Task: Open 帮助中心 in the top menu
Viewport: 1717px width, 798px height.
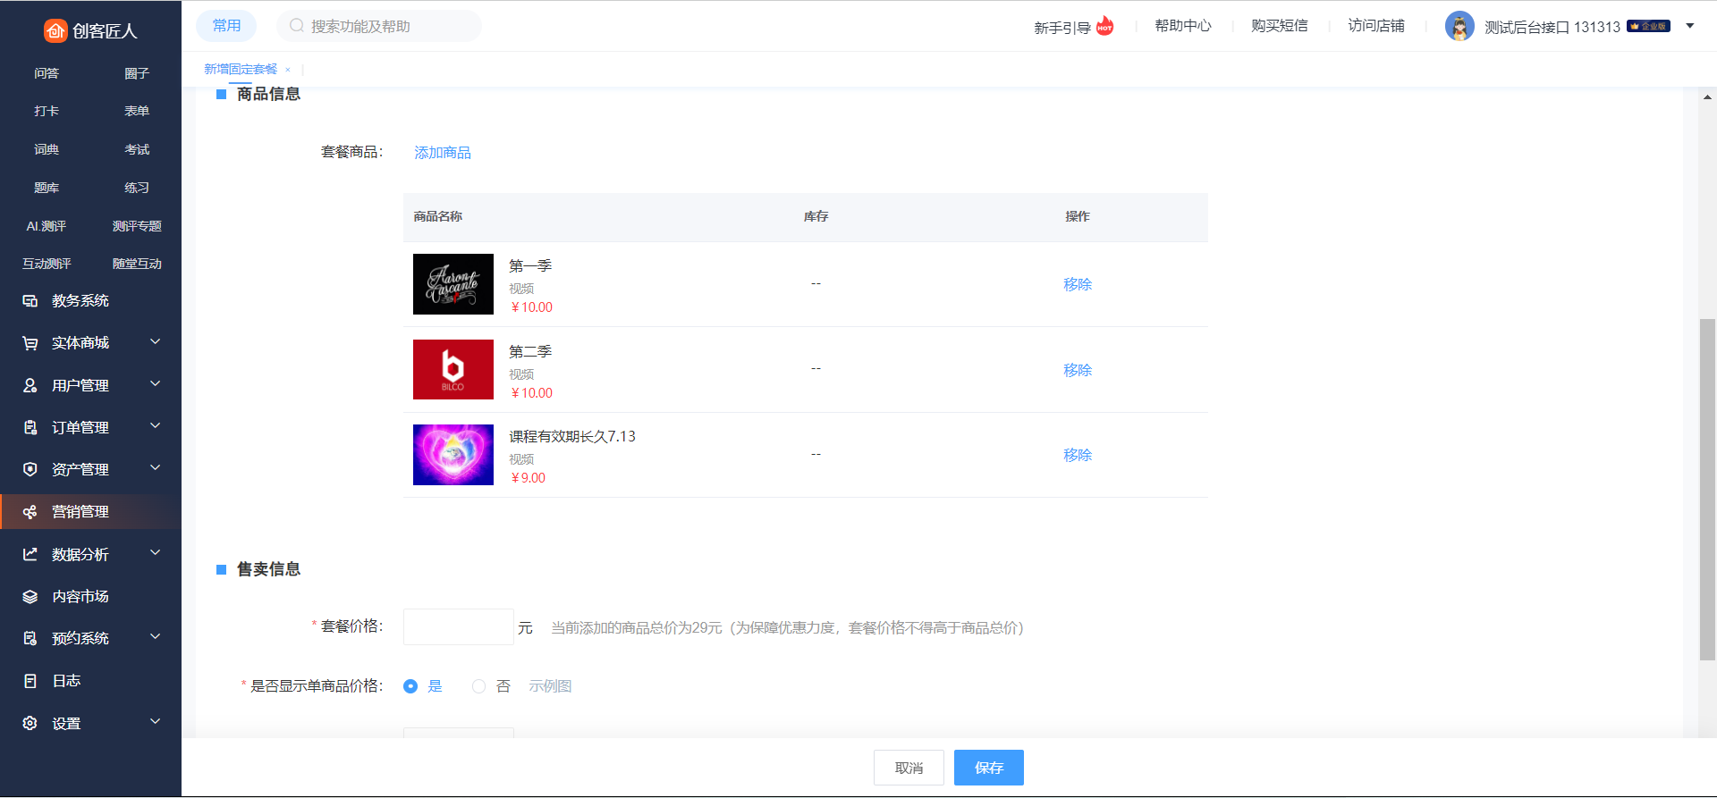Action: point(1182,26)
